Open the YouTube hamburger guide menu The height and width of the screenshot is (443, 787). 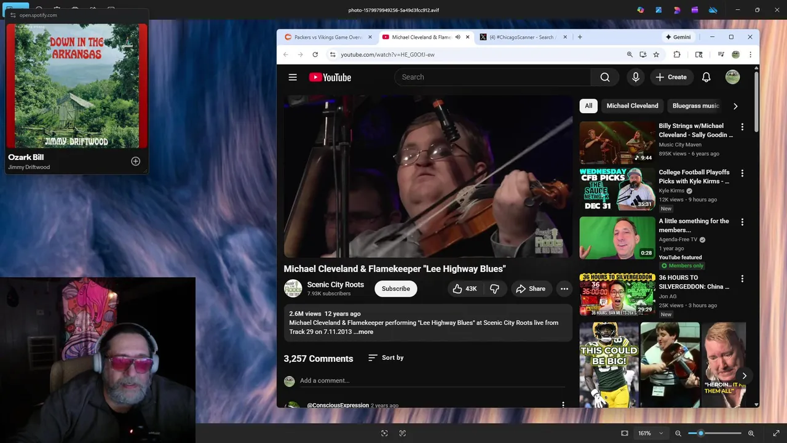pyautogui.click(x=293, y=77)
